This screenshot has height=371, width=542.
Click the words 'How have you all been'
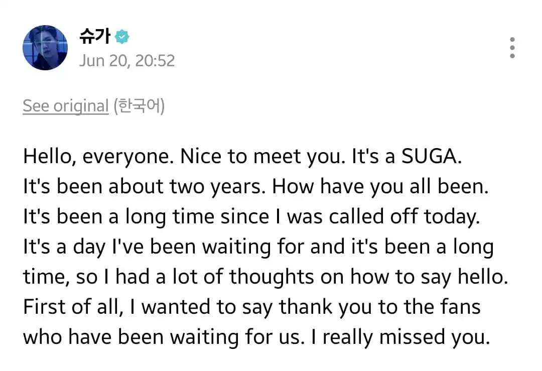380,187
